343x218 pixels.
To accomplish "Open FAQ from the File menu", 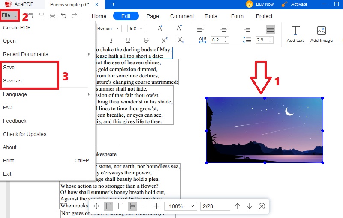I will click(48, 108).
